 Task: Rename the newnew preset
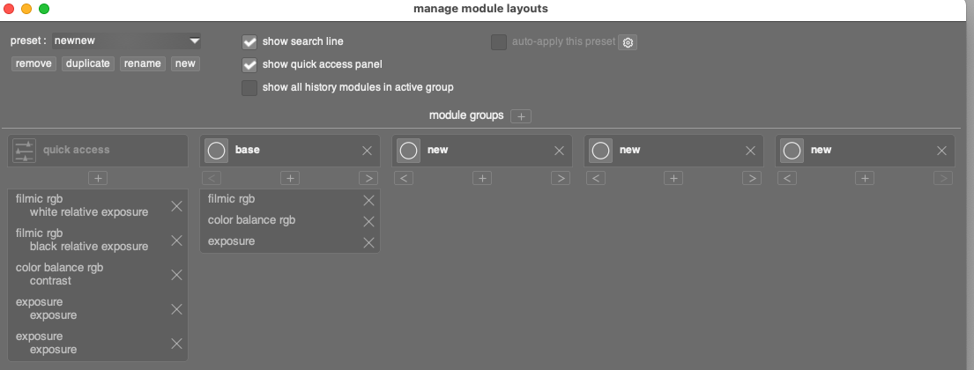(142, 64)
